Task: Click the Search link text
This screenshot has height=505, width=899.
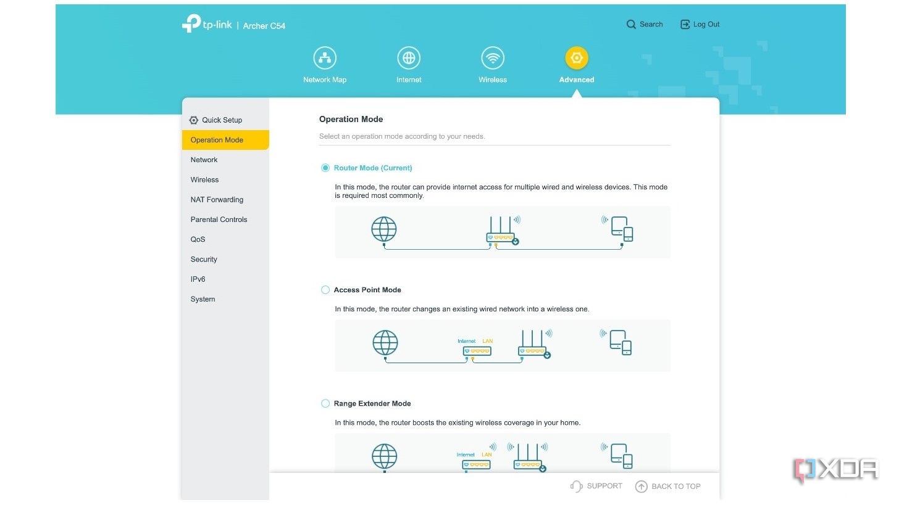Action: coord(651,25)
